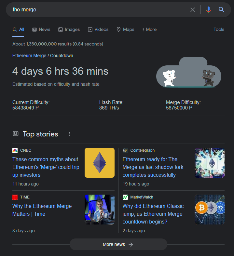Click the '19 hours ago' timestamp
234x256 pixels.
pos(136,184)
